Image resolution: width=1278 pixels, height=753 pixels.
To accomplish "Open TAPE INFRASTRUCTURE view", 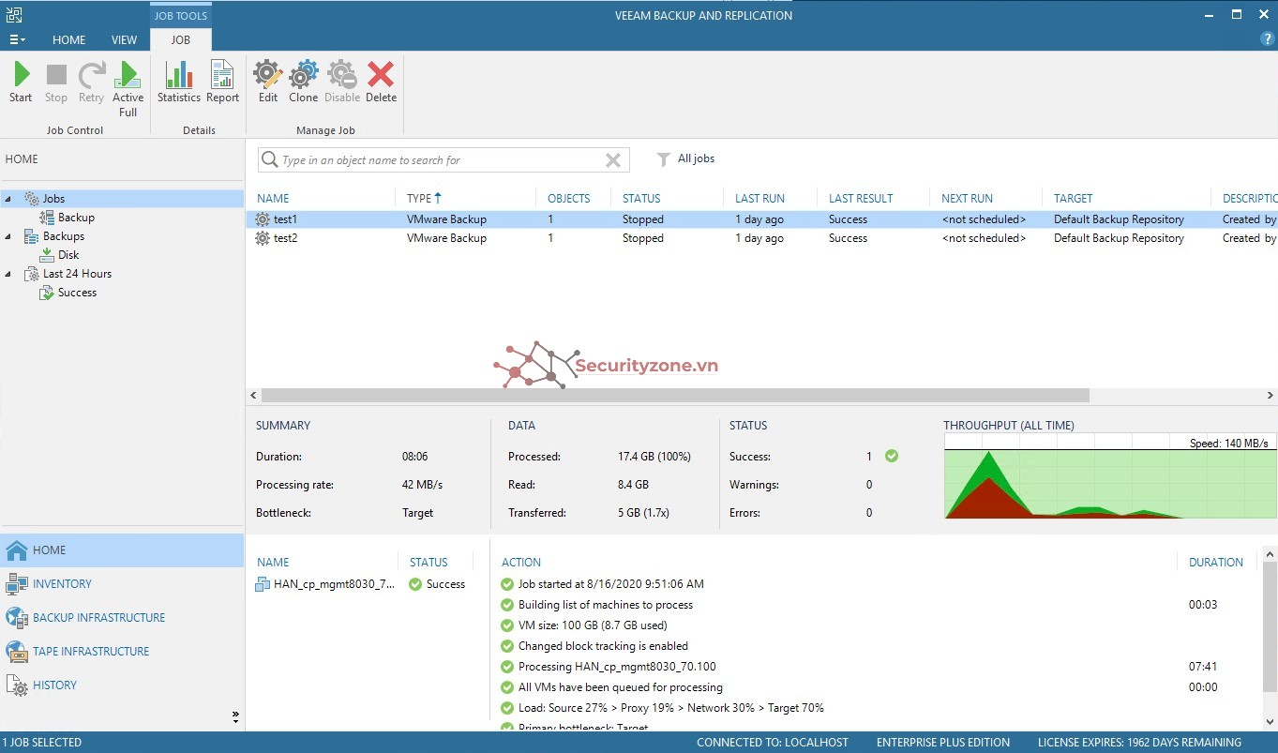I will [x=122, y=652].
